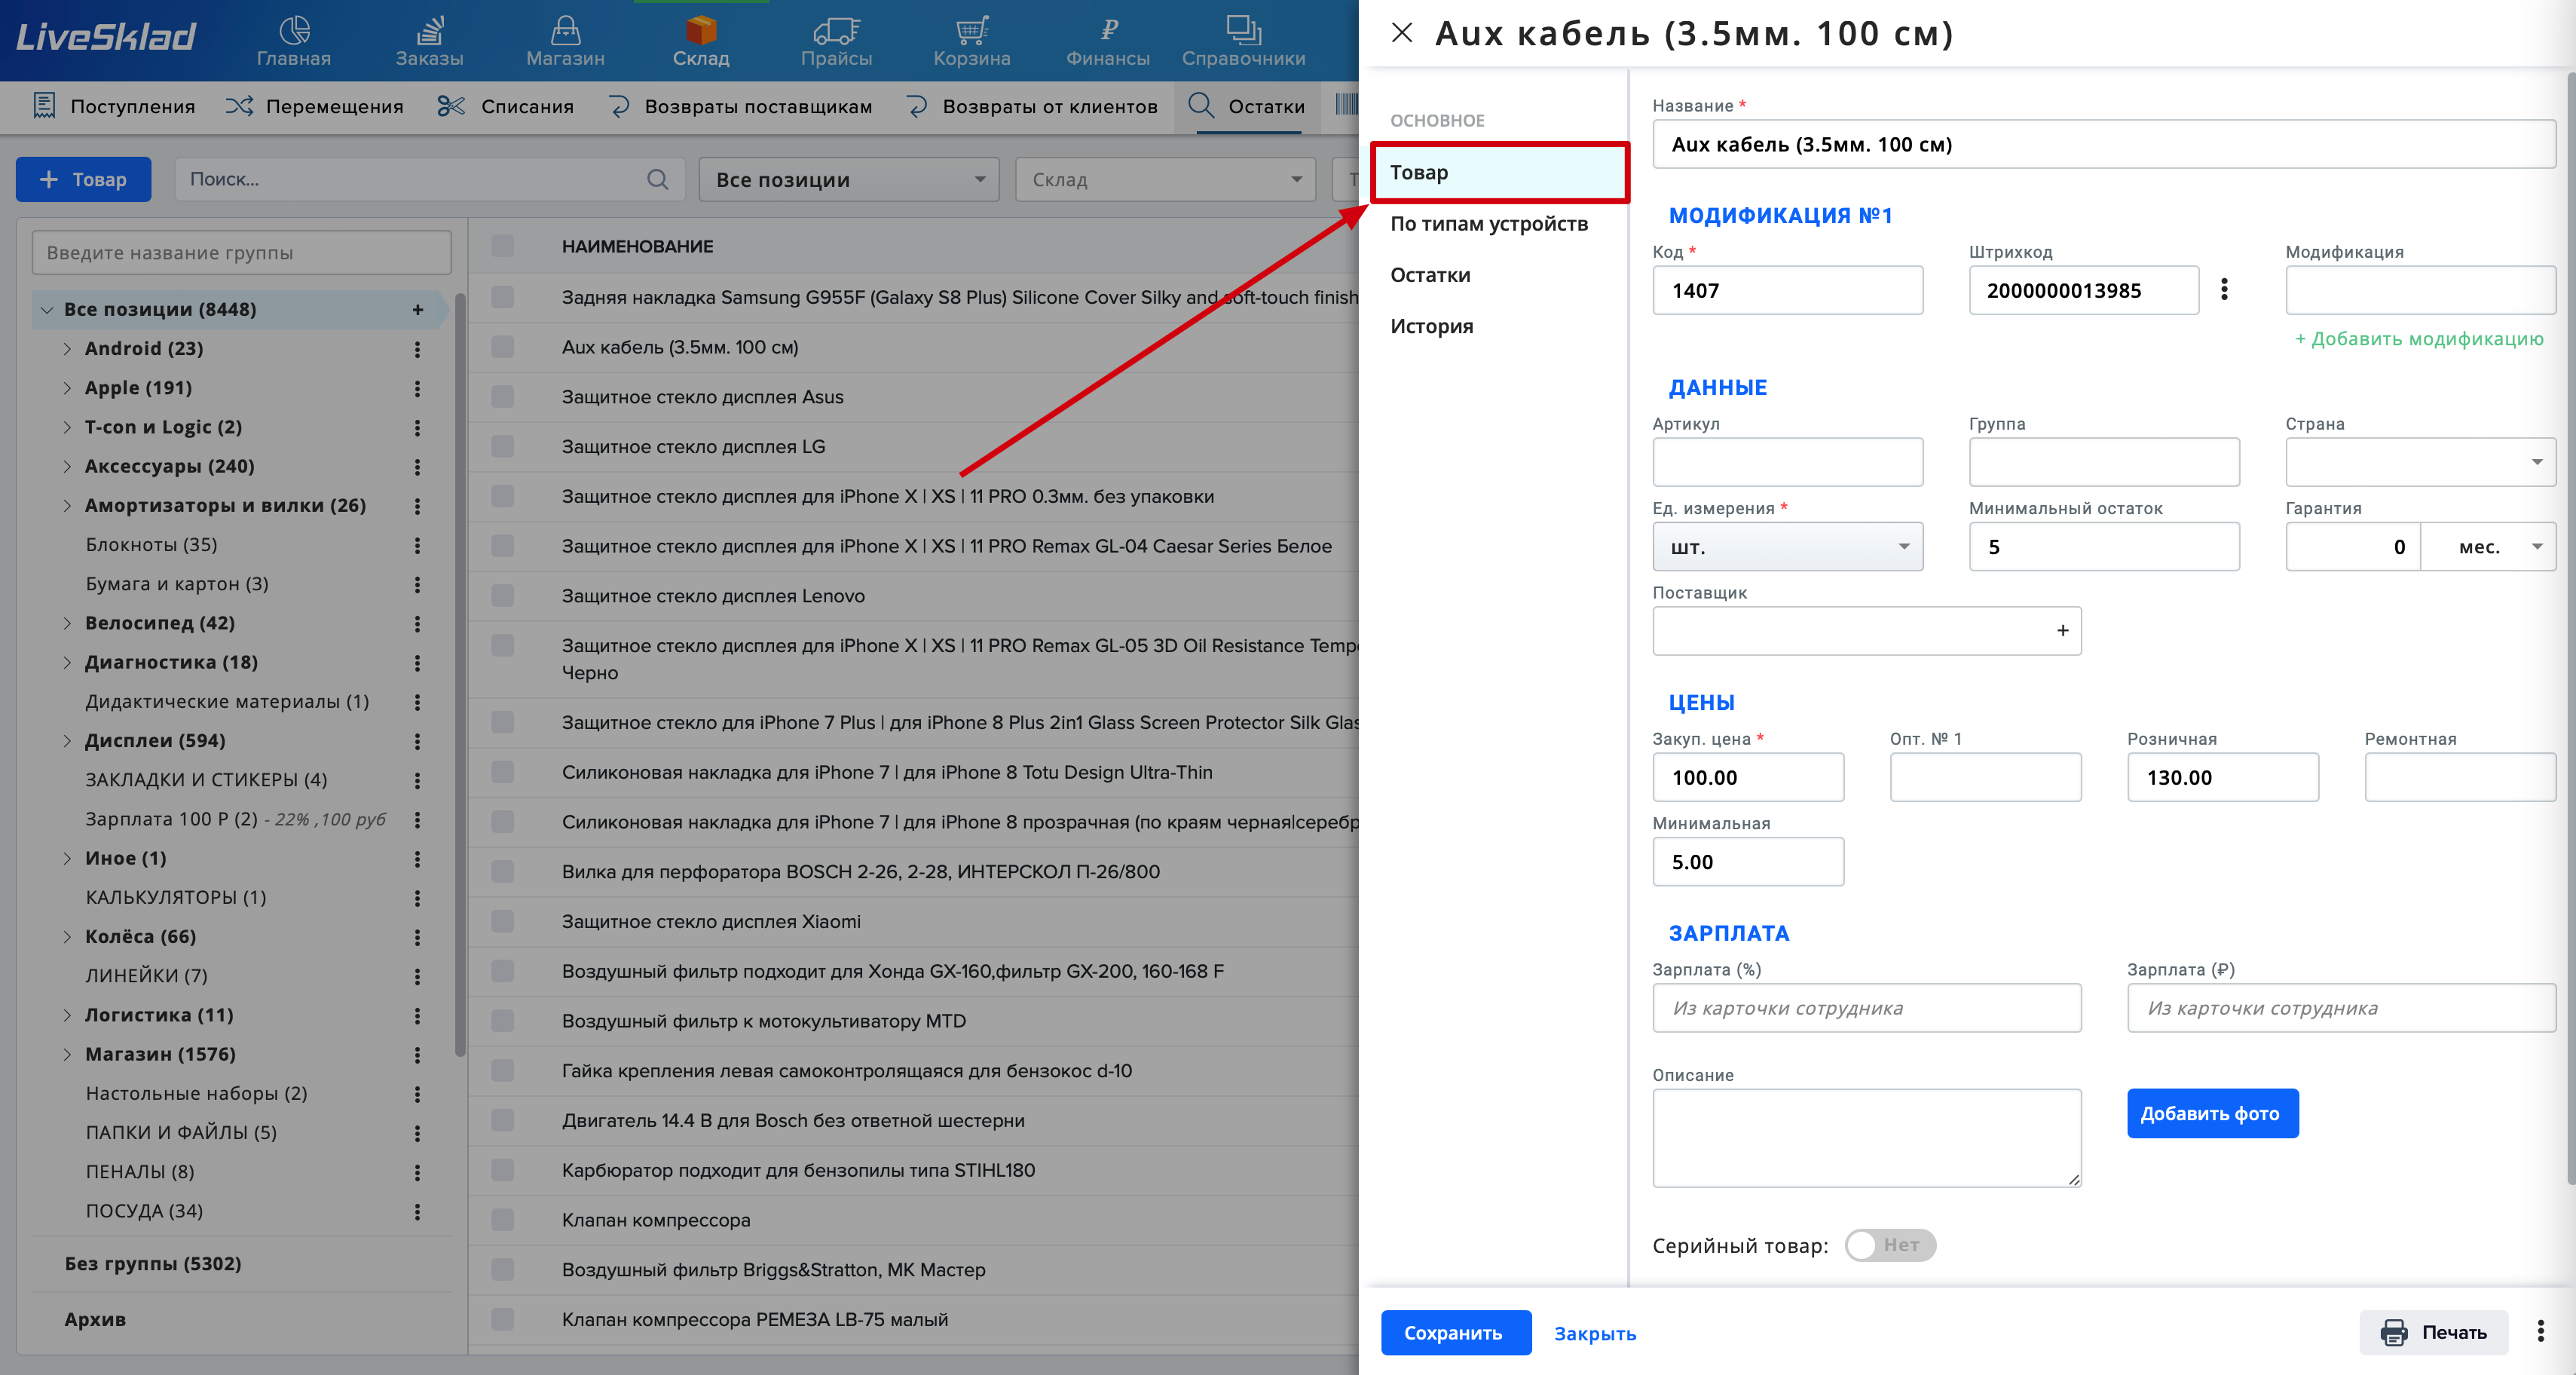
Task: Tick checkbox for Защитное стекло дисплея Xiaomi
Action: click(x=503, y=922)
